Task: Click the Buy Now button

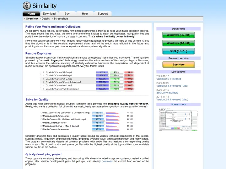Action: click(x=178, y=64)
